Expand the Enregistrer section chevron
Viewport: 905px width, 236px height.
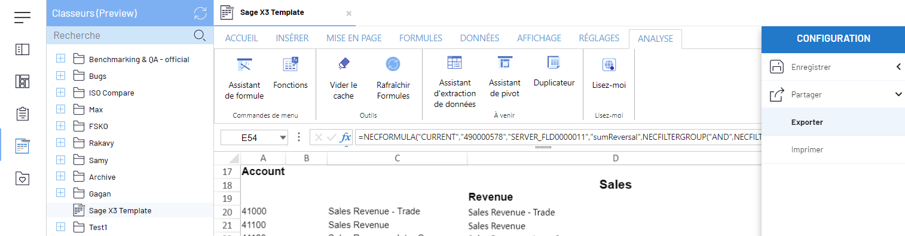898,67
